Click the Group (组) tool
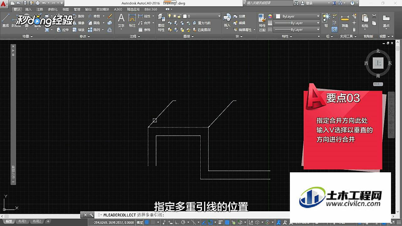Viewport: 402px width, 226px height. [x=326, y=21]
